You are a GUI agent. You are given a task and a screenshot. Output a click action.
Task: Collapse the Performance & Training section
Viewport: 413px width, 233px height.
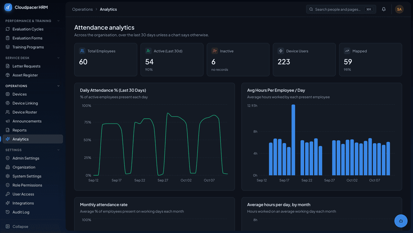[59, 21]
